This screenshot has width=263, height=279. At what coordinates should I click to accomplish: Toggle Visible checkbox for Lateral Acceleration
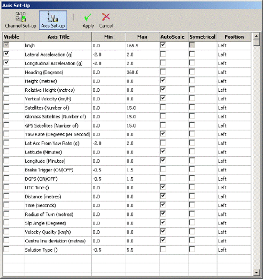(x=7, y=54)
